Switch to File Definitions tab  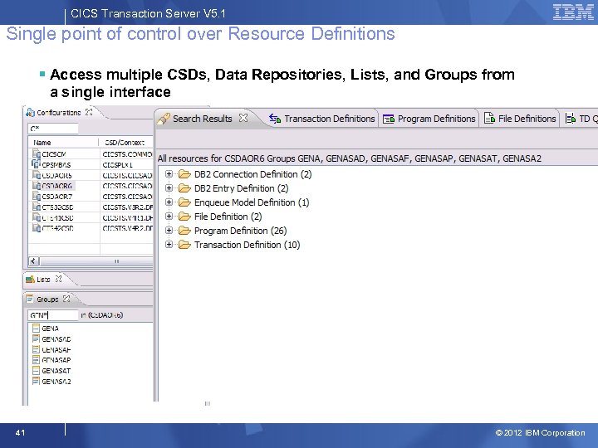(520, 119)
